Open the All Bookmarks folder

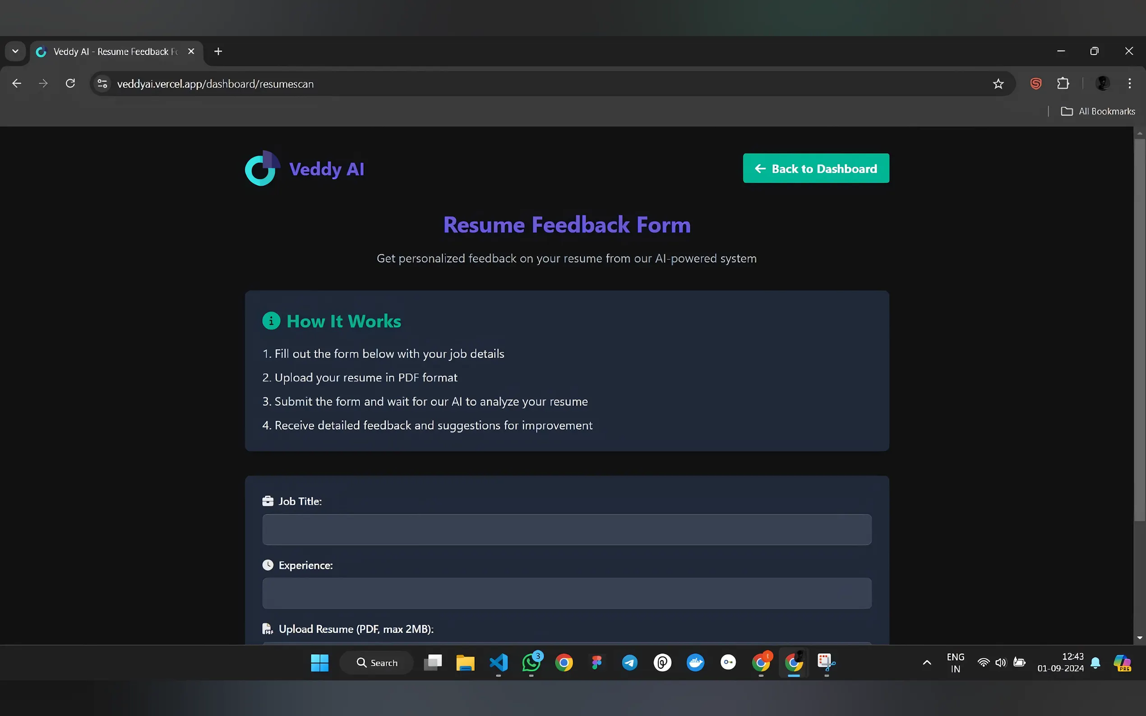(1098, 111)
